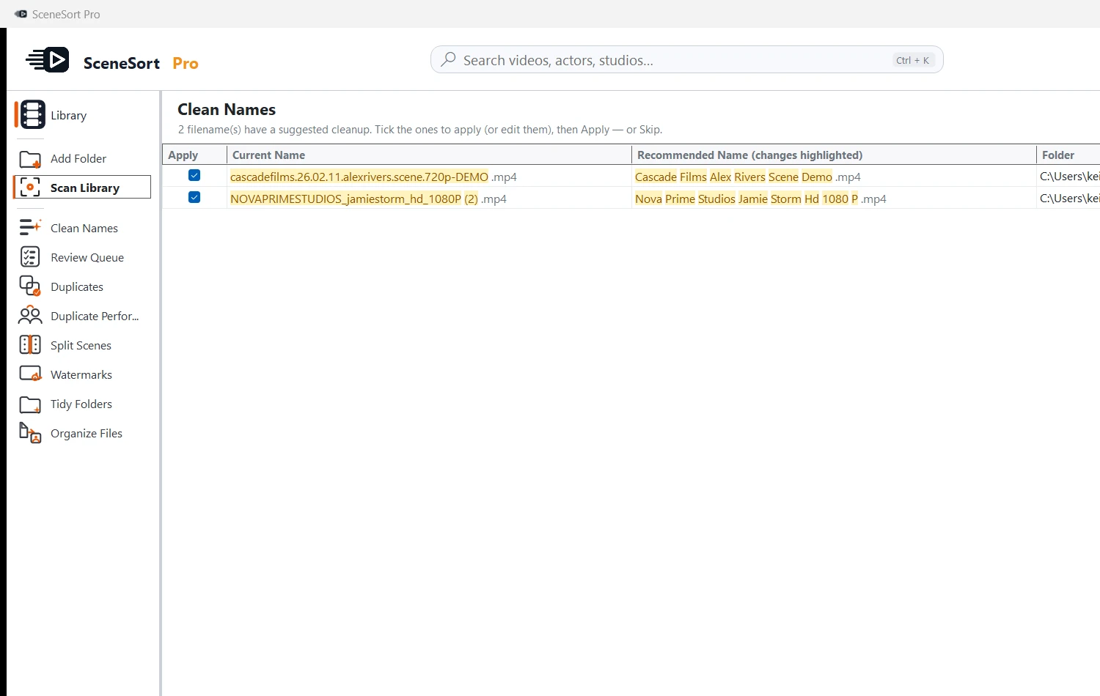The image size is (1100, 696).
Task: Focus the Search videos, actors, studios field
Action: coord(686,60)
